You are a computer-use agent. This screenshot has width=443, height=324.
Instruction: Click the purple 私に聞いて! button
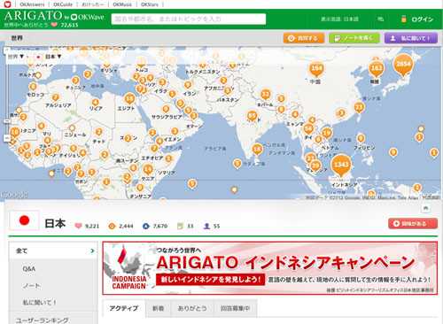click(x=411, y=38)
